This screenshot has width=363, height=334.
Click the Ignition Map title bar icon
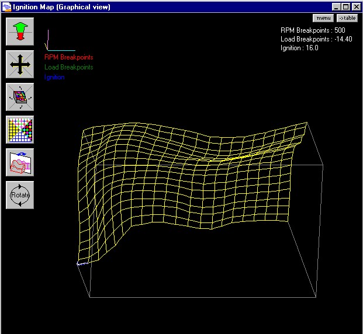6,7
